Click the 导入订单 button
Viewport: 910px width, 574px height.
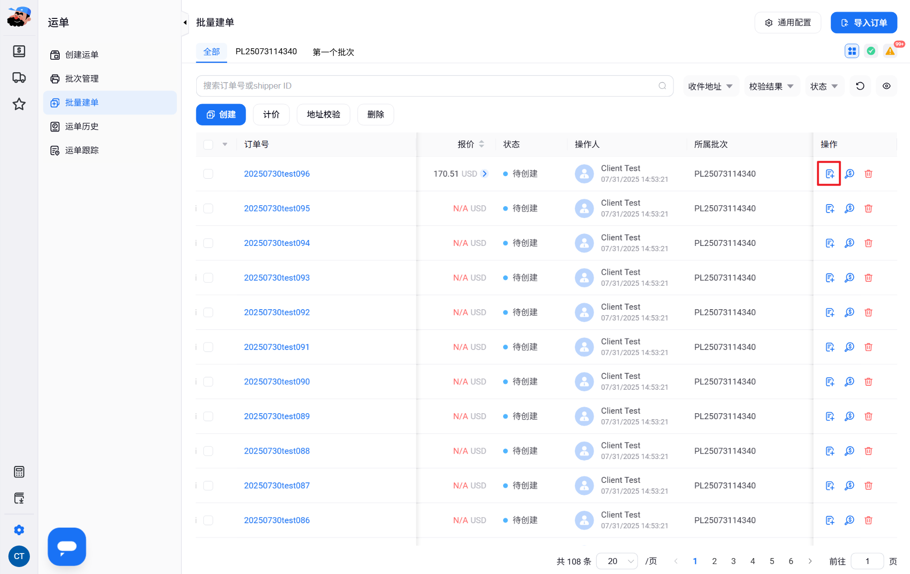864,23
